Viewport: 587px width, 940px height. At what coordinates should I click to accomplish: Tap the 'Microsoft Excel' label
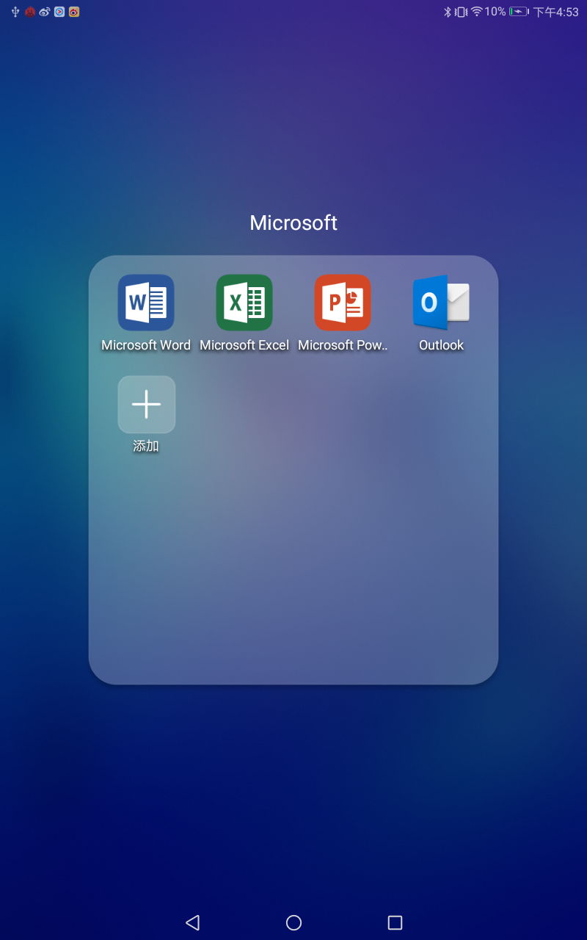244,345
